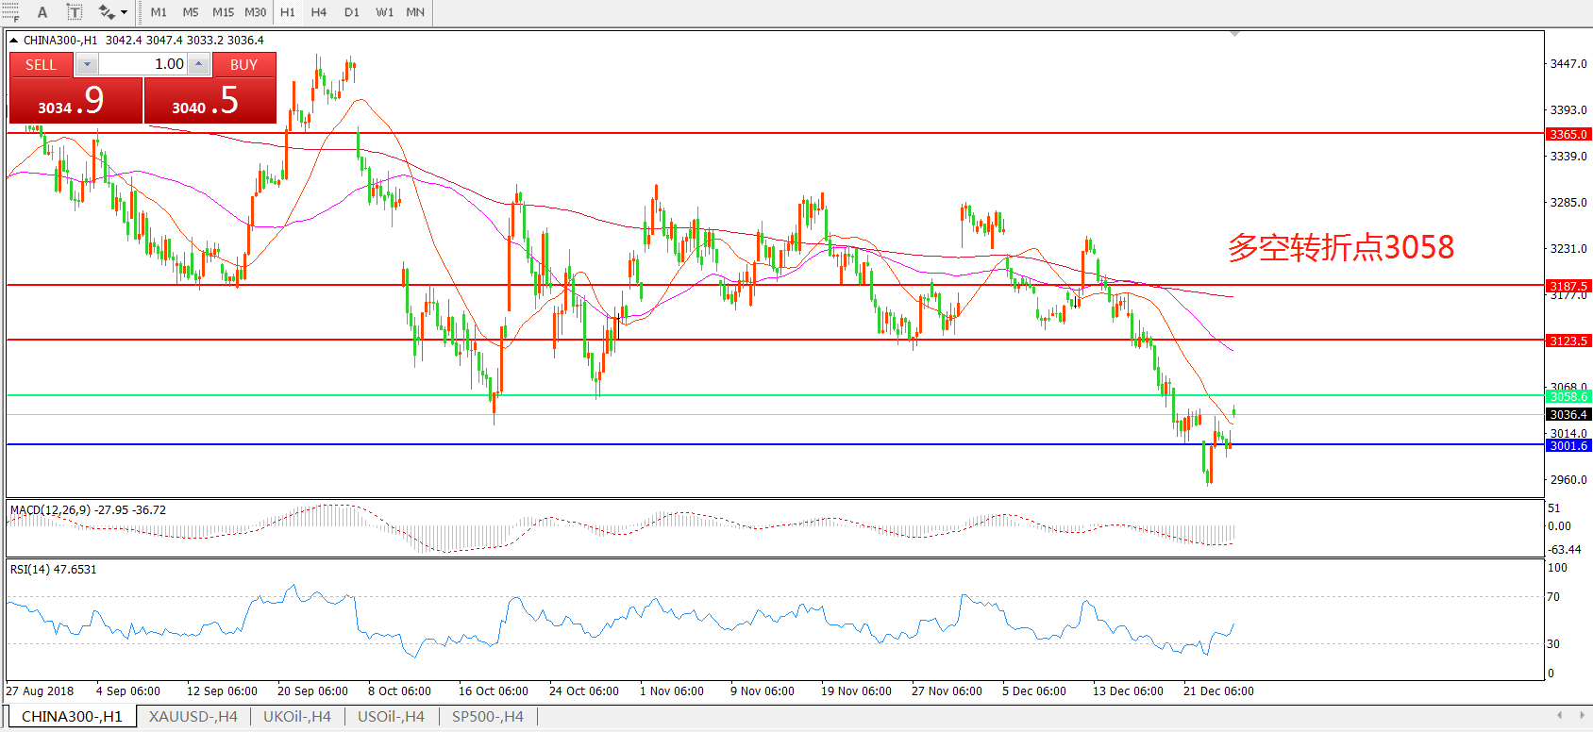The width and height of the screenshot is (1593, 732).
Task: Click the blue 3001.6 price level label
Action: [1568, 445]
